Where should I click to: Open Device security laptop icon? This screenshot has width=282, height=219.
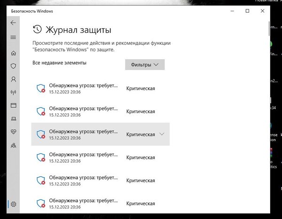[14, 119]
